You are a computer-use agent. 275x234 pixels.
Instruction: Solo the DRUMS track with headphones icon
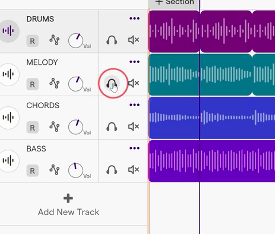[x=112, y=40]
